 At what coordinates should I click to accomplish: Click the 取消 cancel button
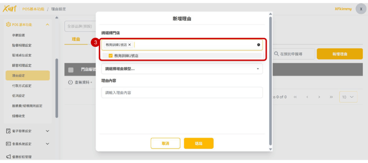coord(165,143)
